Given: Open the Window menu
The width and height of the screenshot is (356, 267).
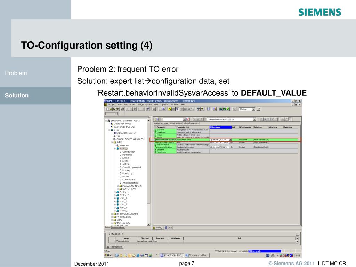Looking at the screenshot, I should coord(175,105).
